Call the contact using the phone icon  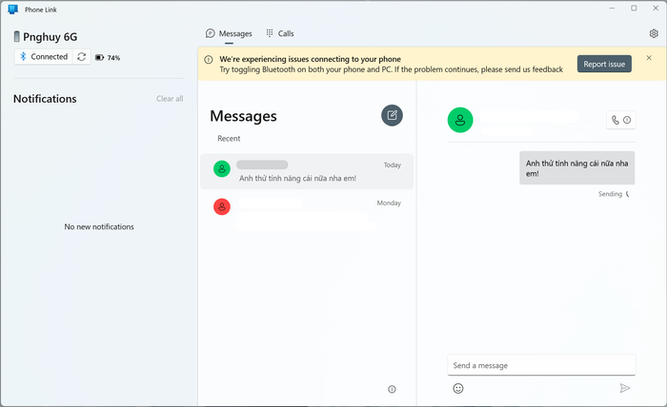click(616, 120)
